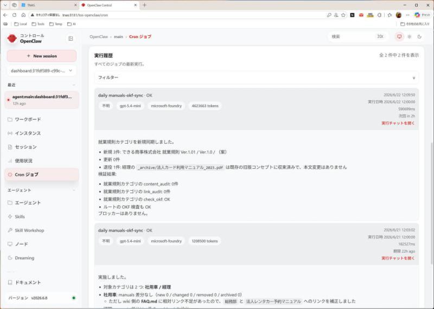Image resolution: width=434 pixels, height=309 pixels.
Task: Focus the 検索 search field
Action: pyautogui.click(x=358, y=36)
